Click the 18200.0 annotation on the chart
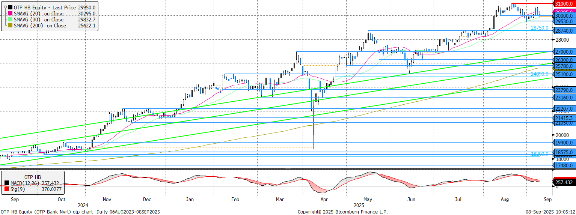This screenshot has width=576, height=215. (x=540, y=154)
